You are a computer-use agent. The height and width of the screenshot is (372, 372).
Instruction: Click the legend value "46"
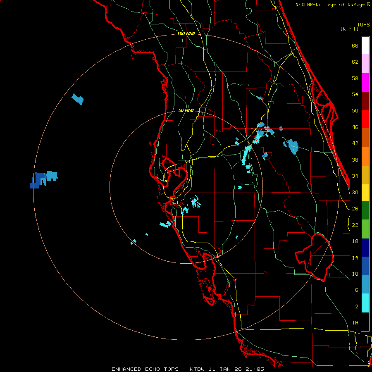(355, 127)
